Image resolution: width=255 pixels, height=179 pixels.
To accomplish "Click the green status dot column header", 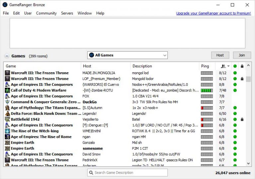I will click(x=235, y=66).
